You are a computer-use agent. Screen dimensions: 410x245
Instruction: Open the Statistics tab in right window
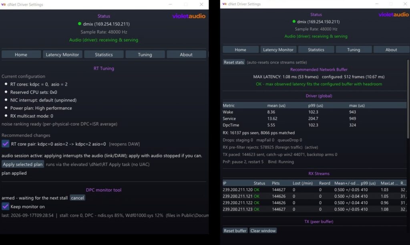[x=316, y=49]
